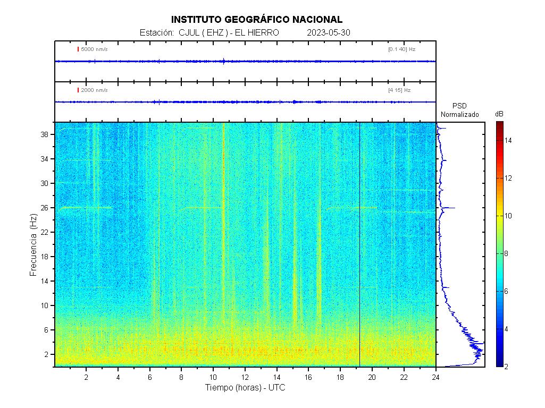Click the colorbar tick label "14" dB
The height and width of the screenshot is (408, 545).
click(x=508, y=141)
